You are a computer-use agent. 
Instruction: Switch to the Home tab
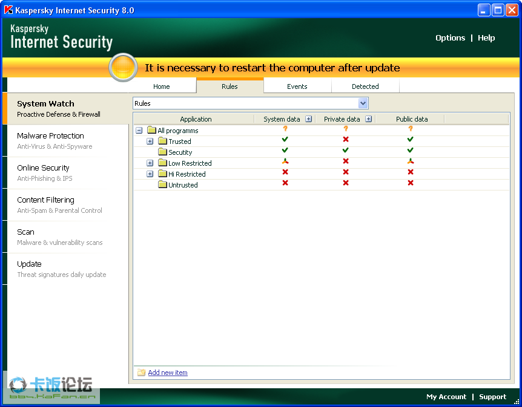pyautogui.click(x=162, y=86)
